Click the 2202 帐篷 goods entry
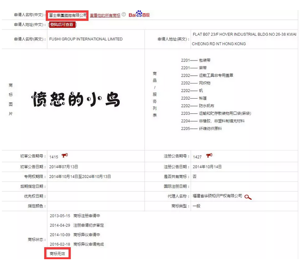The image size is (301, 267). click(196, 98)
